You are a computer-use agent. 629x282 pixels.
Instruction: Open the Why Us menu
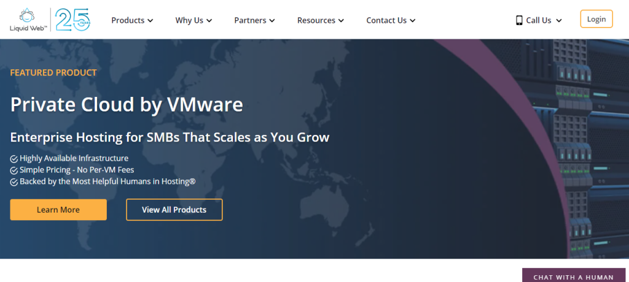193,20
